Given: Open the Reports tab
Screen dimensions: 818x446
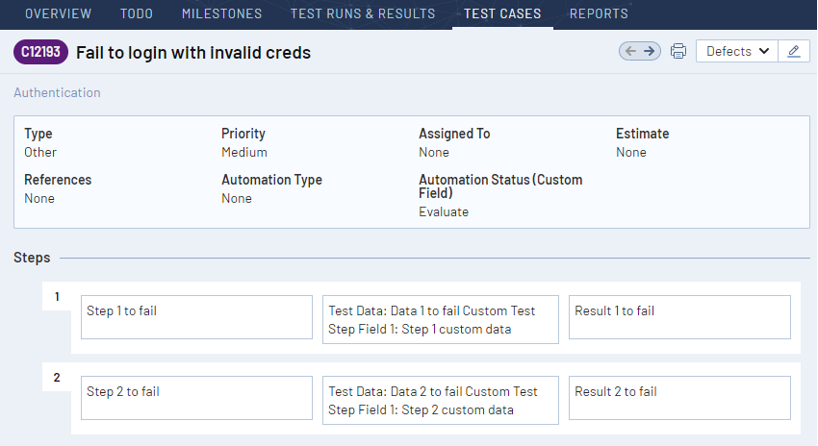Looking at the screenshot, I should pyautogui.click(x=599, y=13).
